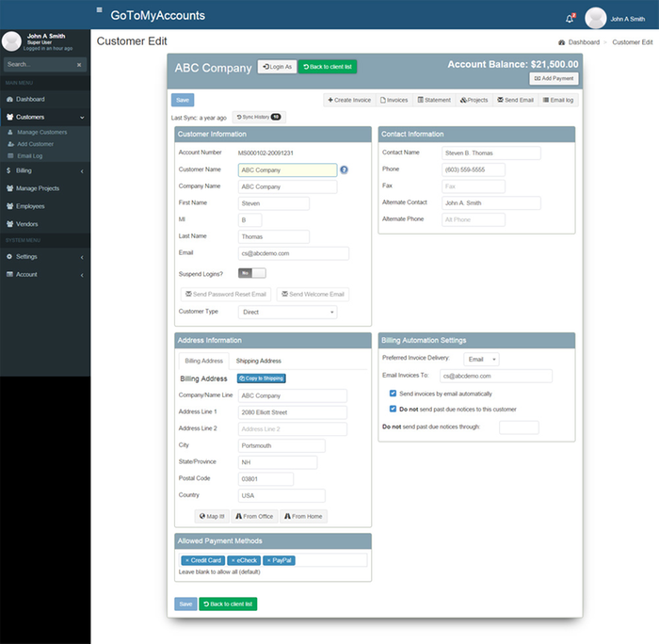Click the Address Line 1 field
659x644 pixels.
point(293,412)
